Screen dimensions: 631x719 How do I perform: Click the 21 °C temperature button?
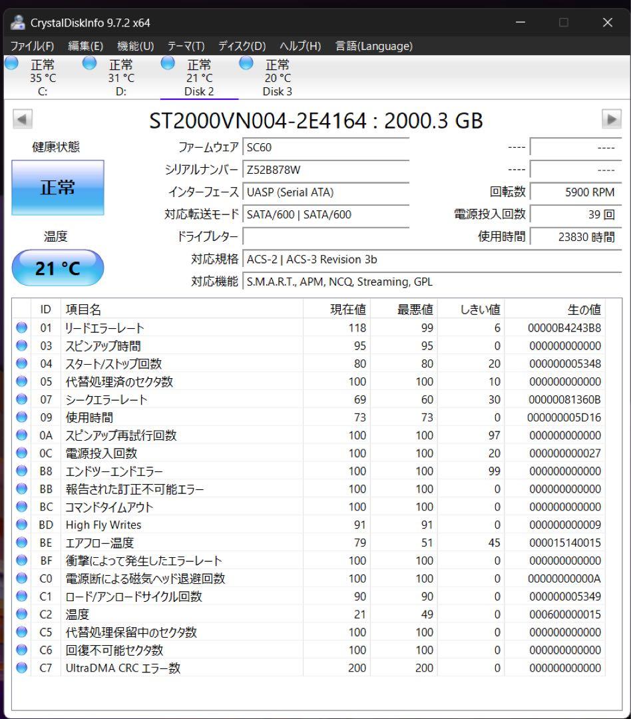[x=58, y=268]
